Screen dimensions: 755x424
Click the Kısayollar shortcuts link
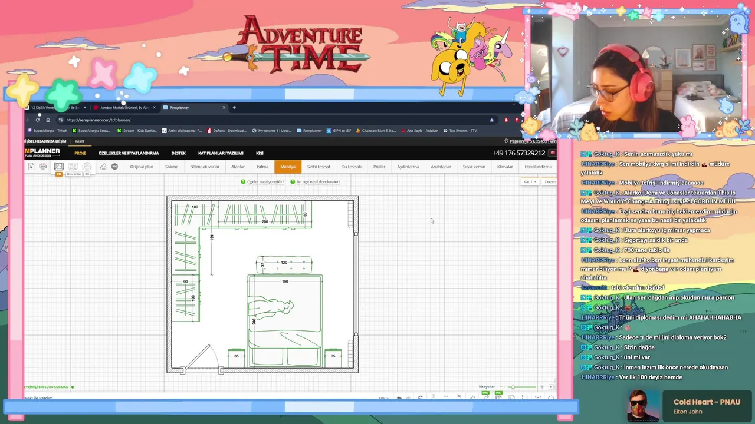(487, 387)
